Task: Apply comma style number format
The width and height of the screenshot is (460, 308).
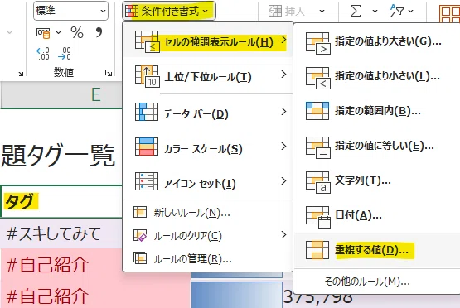Action: click(99, 32)
